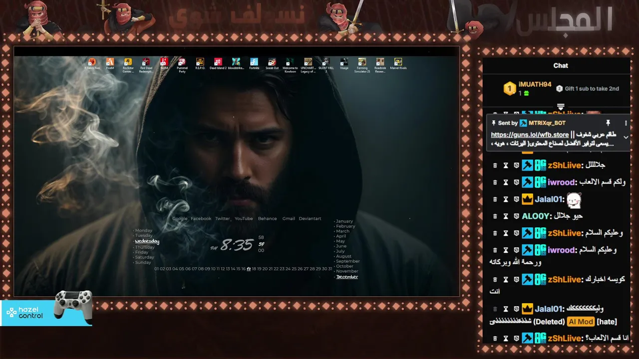Open the Gmail link on the desktop widget
Image resolution: width=639 pixels, height=359 pixels.
(x=289, y=218)
